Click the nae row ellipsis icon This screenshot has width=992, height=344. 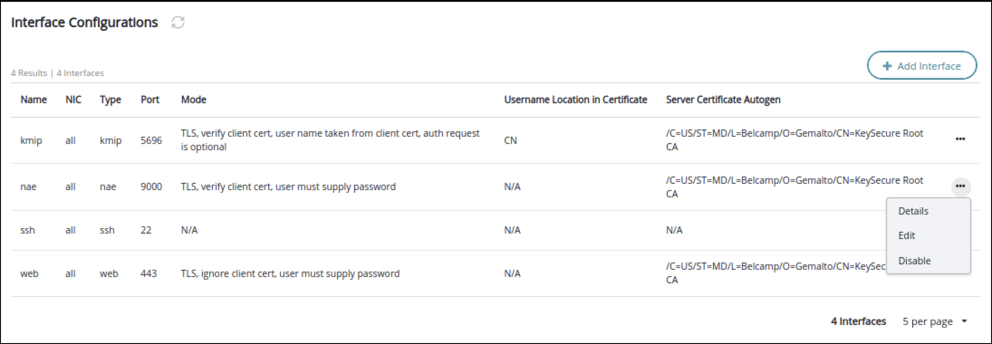pyautogui.click(x=960, y=186)
